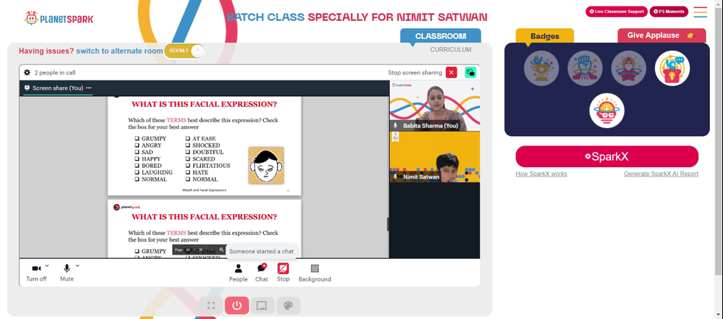
Task: Click 'Stop screen sharing' label
Action: point(415,72)
